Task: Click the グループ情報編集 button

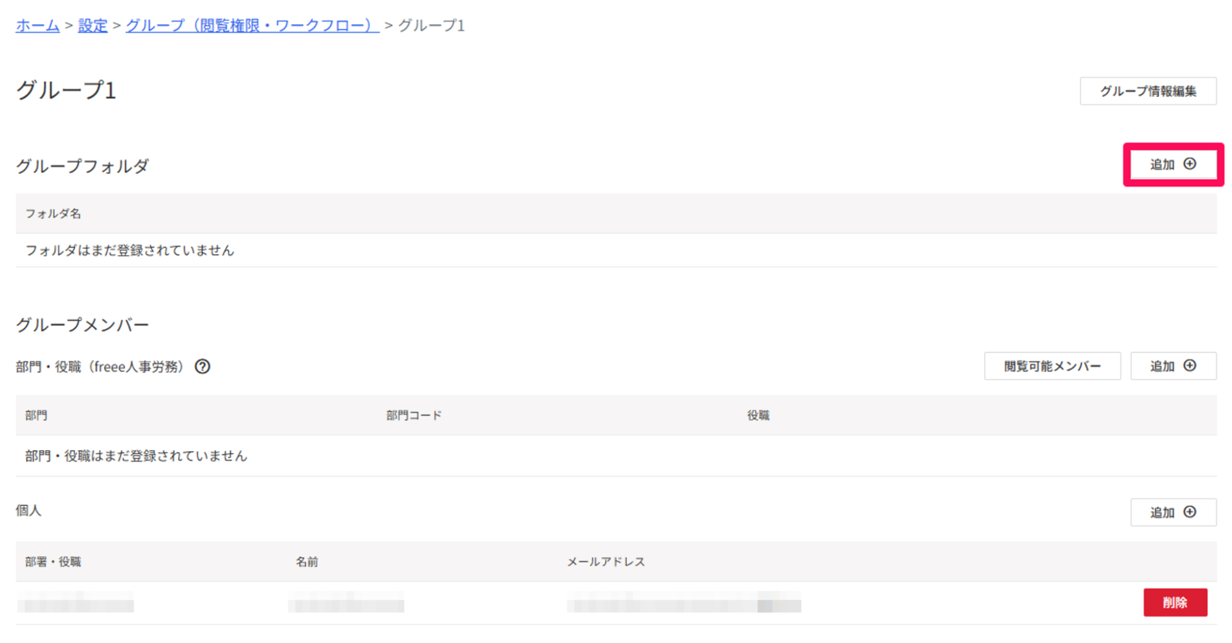Action: coord(1148,91)
